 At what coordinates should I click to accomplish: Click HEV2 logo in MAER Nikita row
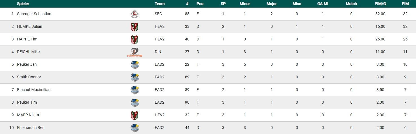[x=135, y=115]
